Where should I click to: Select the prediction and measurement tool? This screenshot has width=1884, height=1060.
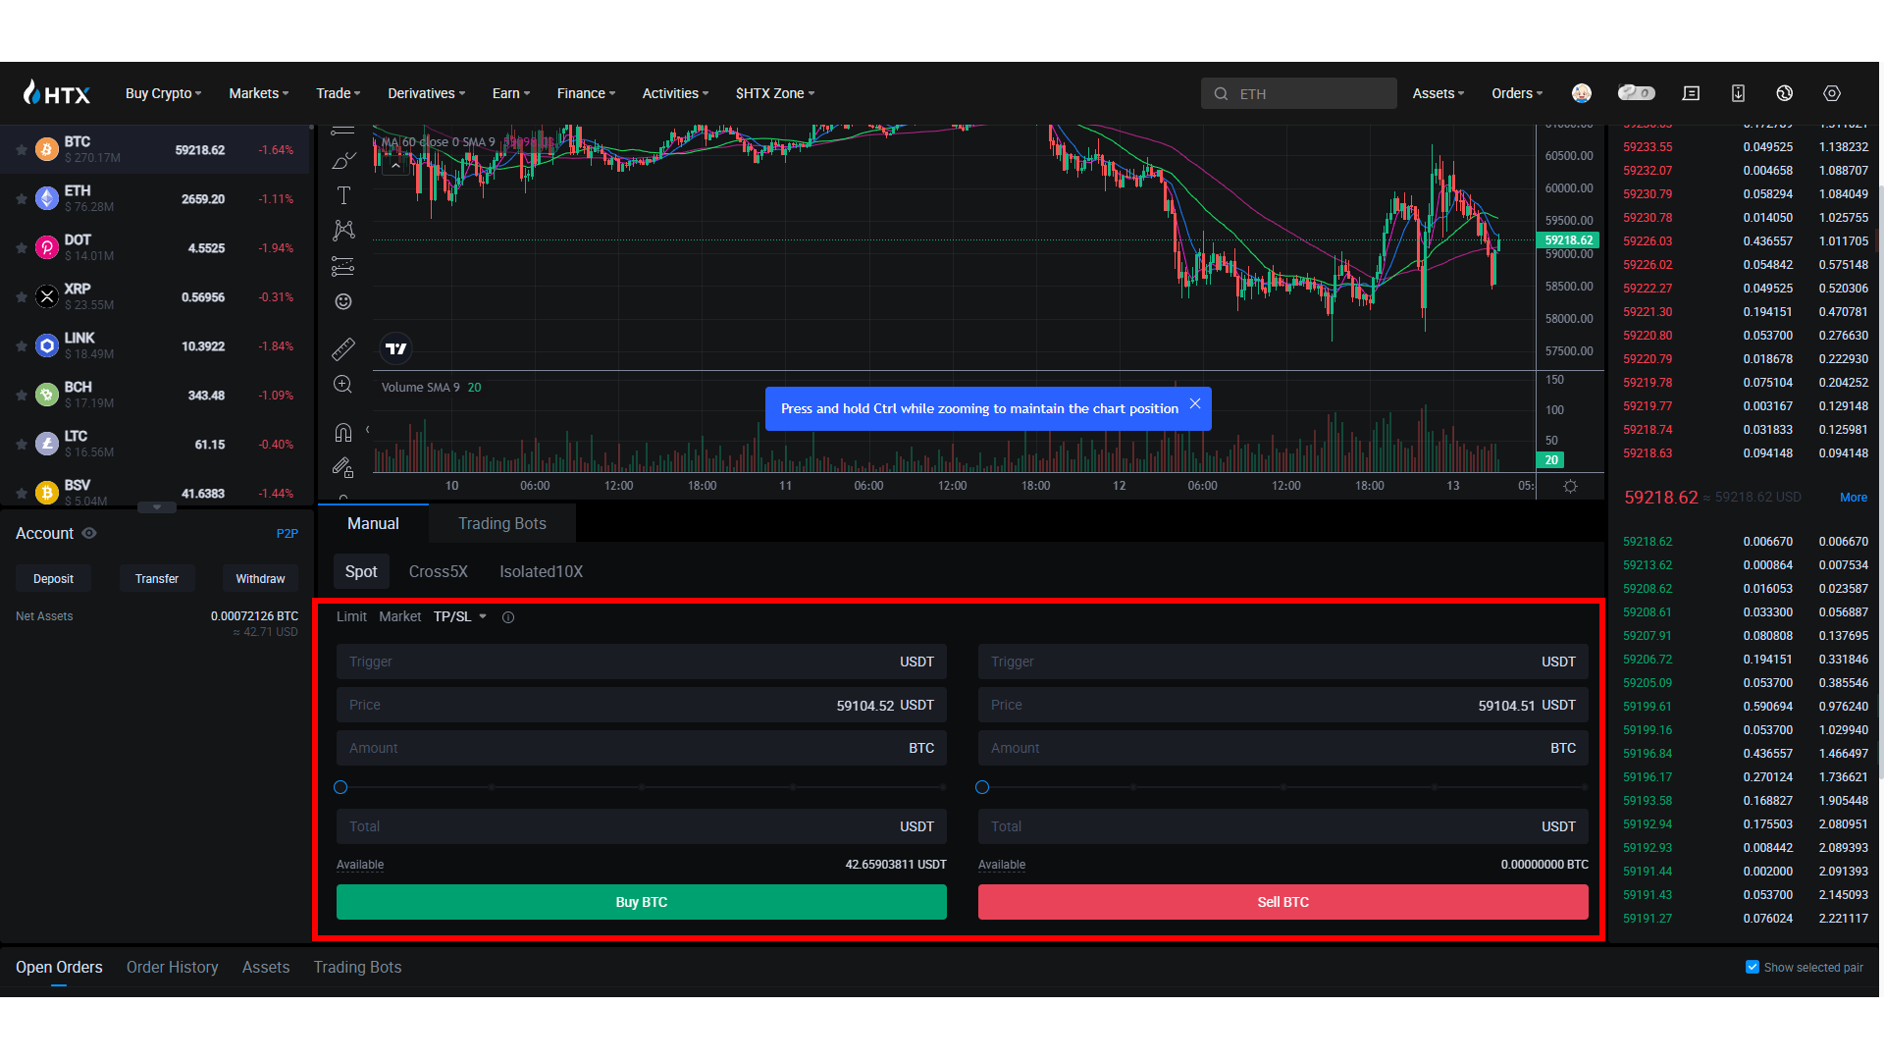(x=343, y=266)
